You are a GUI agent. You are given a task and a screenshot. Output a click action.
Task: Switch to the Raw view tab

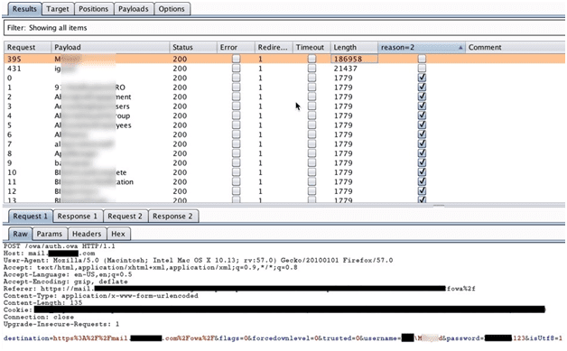[20, 234]
